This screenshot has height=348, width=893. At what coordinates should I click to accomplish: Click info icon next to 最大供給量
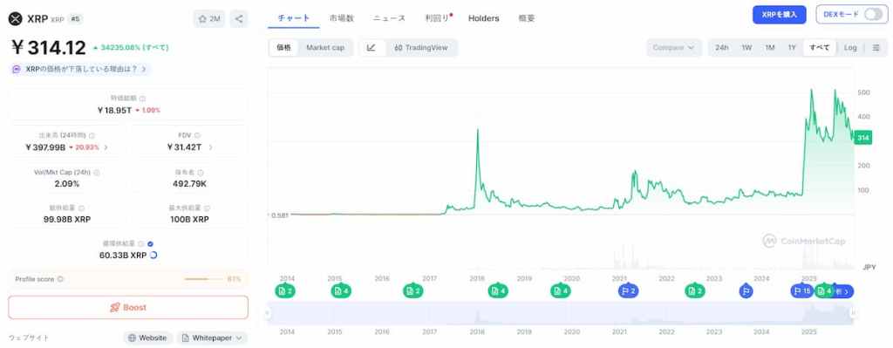207,208
